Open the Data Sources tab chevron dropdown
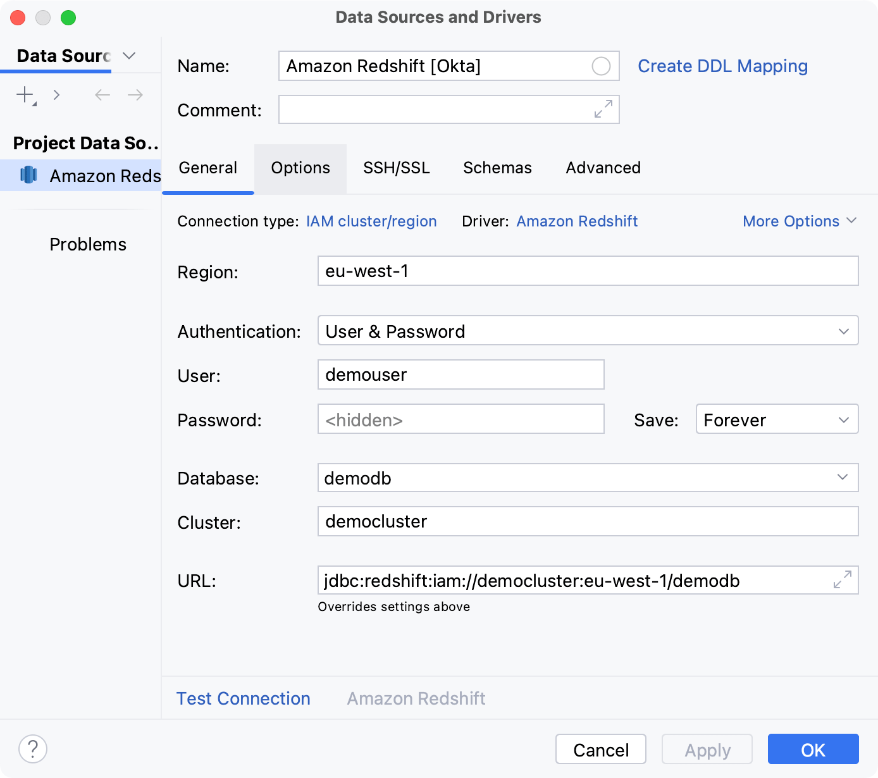This screenshot has width=878, height=778. point(129,56)
